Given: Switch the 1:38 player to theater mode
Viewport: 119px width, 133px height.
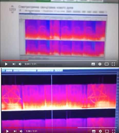Looking at the screenshot, I should pyautogui.click(x=107, y=131).
